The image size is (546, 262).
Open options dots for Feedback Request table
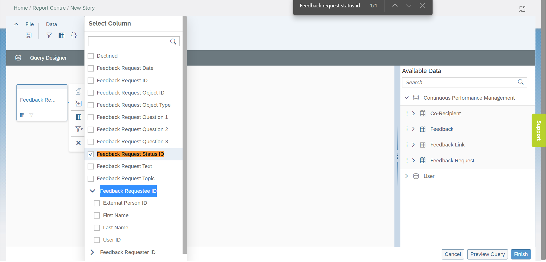407,160
